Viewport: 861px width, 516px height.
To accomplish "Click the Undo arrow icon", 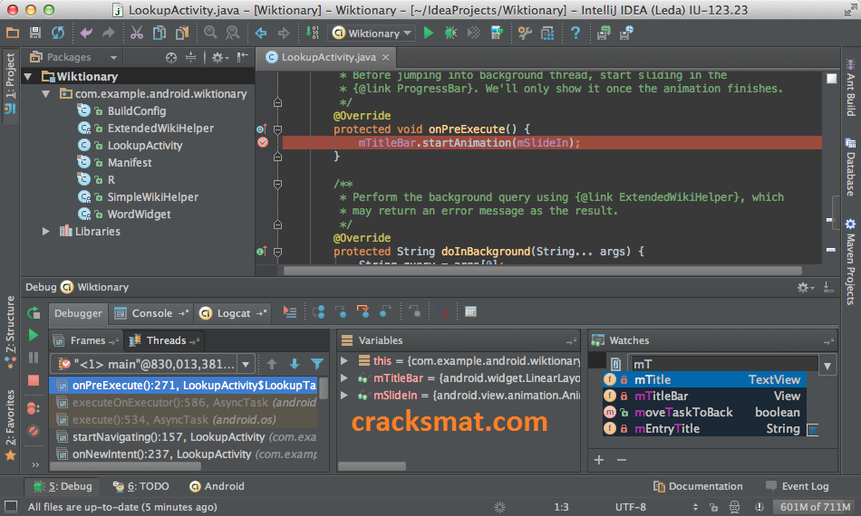I will tap(86, 33).
